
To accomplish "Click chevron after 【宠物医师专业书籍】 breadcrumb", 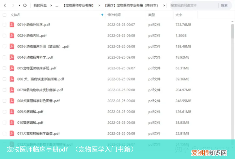I will [x=99, y=6].
